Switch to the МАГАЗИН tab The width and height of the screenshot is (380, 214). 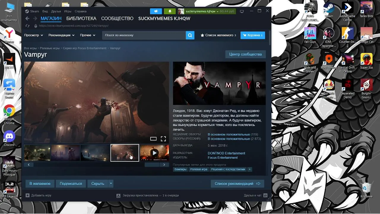point(51,18)
